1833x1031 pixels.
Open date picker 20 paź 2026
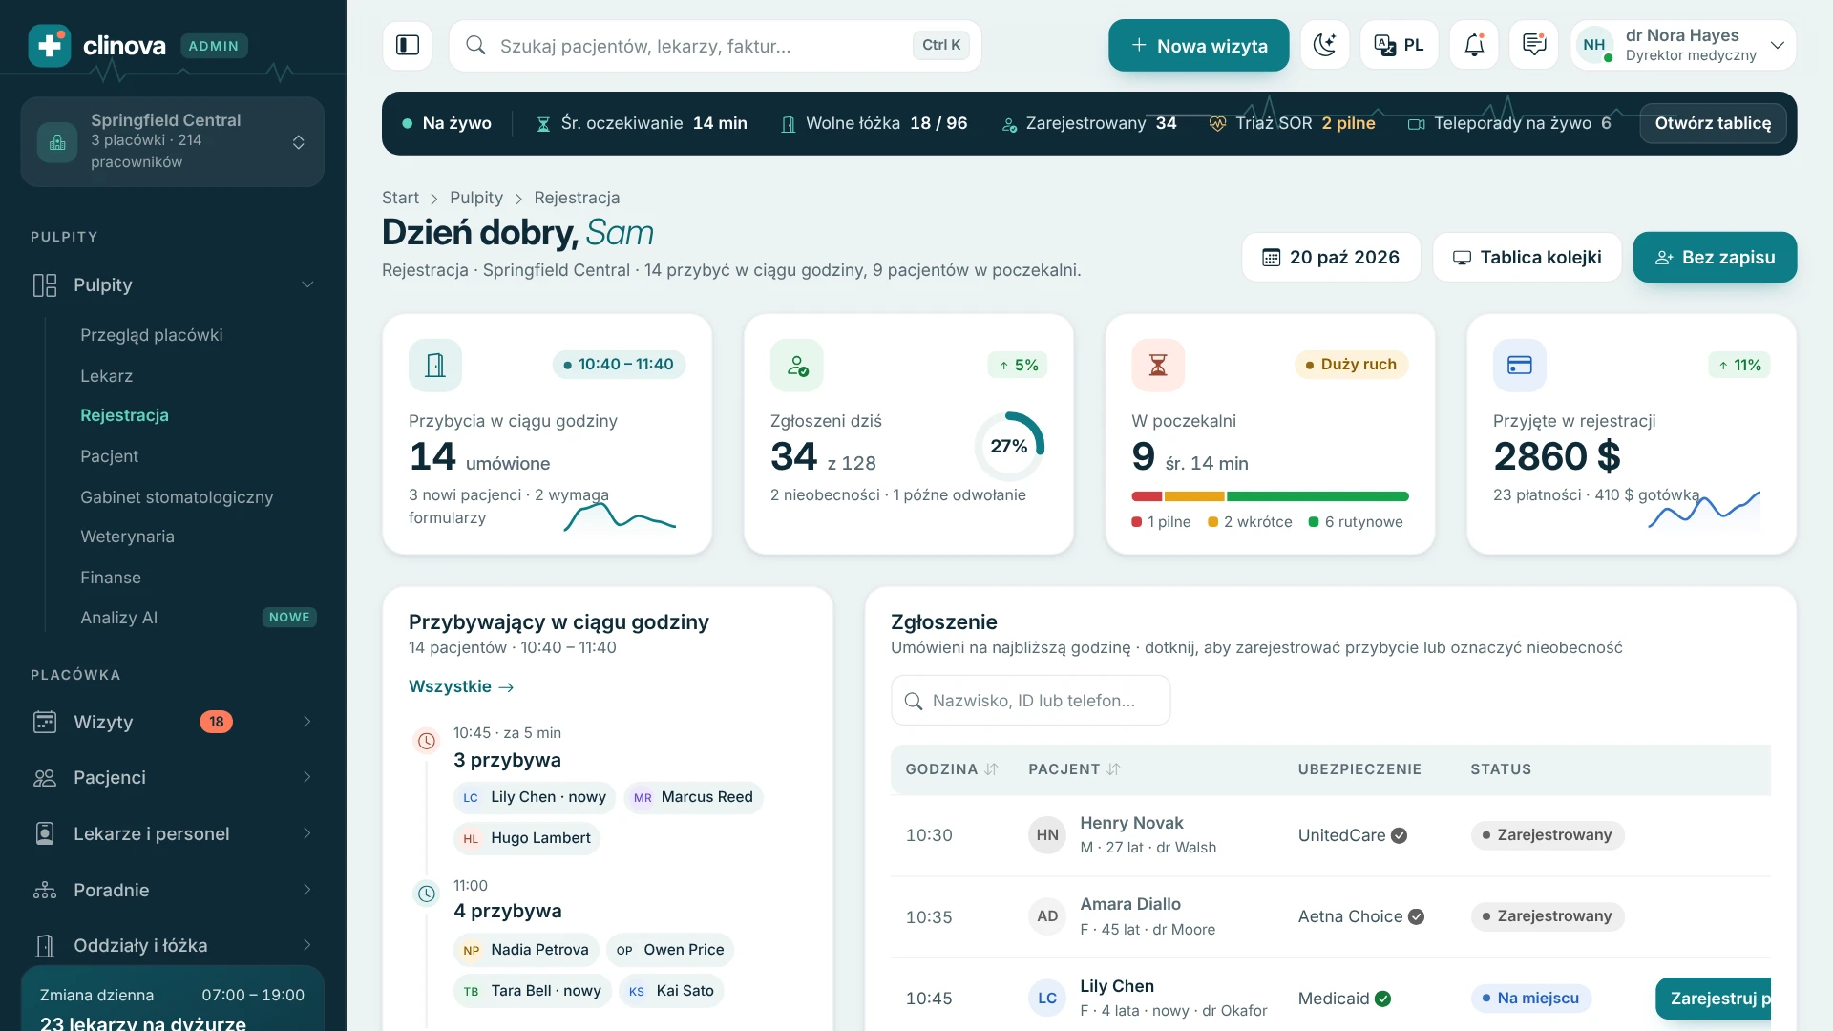coord(1331,257)
